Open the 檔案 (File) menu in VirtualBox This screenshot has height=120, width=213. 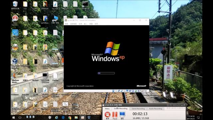(x=67, y=24)
